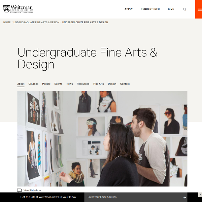The image size is (202, 202).
Task: Open the News tab
Action: pos(70,84)
